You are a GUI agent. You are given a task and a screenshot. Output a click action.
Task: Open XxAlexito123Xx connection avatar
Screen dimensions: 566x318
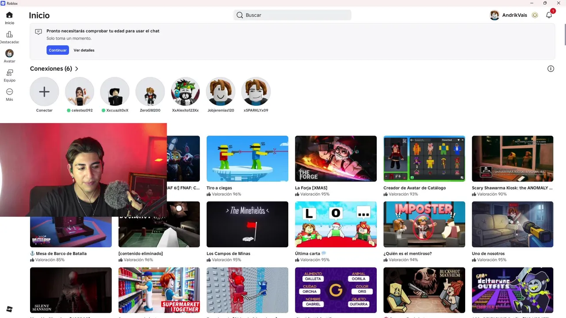(185, 91)
